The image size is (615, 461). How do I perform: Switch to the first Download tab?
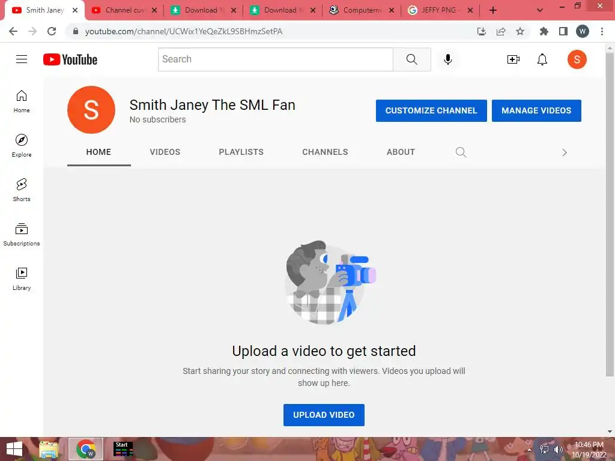[x=204, y=10]
